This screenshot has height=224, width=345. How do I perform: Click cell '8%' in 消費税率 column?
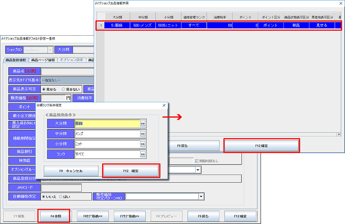(220, 25)
